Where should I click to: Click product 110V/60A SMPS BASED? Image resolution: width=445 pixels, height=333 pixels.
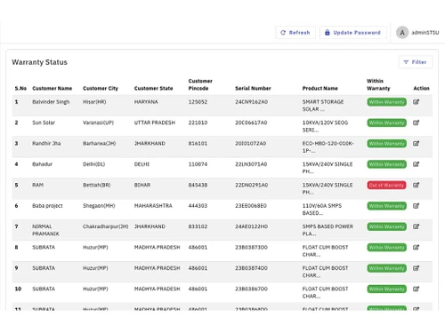322,210
